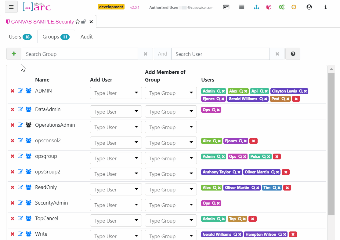Expand Type Group dropdown for ReadOnly
This screenshot has width=340, height=240.
(171, 190)
